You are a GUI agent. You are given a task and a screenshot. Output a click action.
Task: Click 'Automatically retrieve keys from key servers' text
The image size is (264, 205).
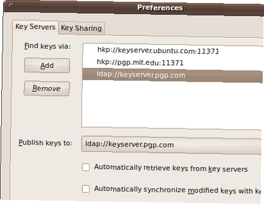tap(171, 168)
